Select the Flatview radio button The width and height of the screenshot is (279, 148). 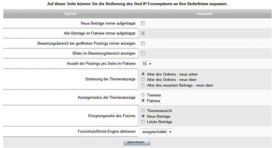click(x=143, y=101)
